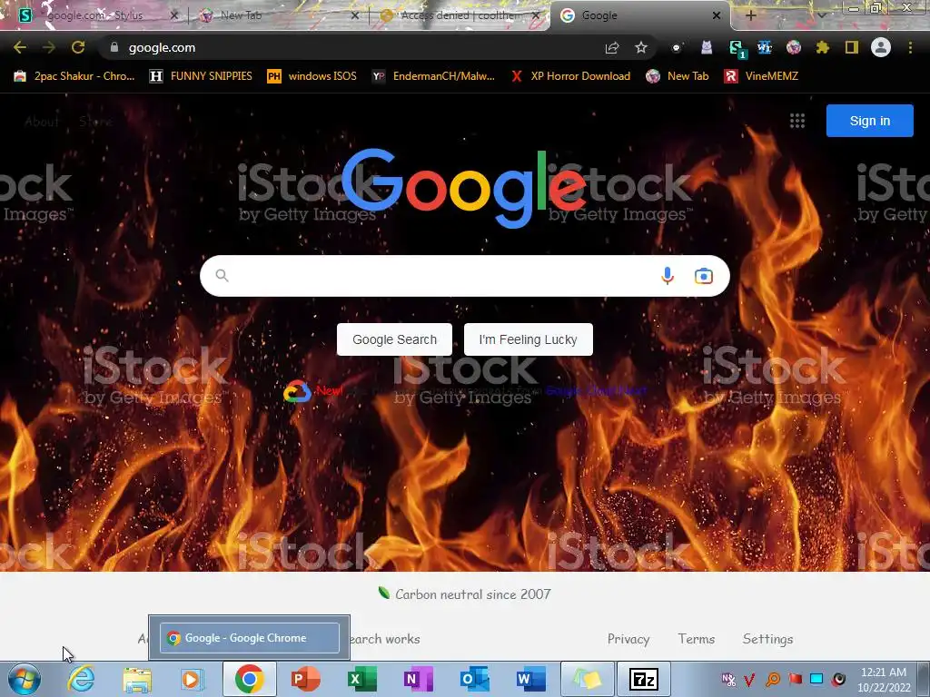Click the Google Search button
Image resolution: width=930 pixels, height=697 pixels.
(x=394, y=339)
